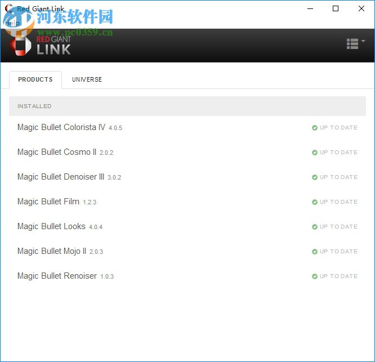Select Magic Bullet Colorista IV entry
This screenshot has height=362, width=375.
click(x=187, y=127)
